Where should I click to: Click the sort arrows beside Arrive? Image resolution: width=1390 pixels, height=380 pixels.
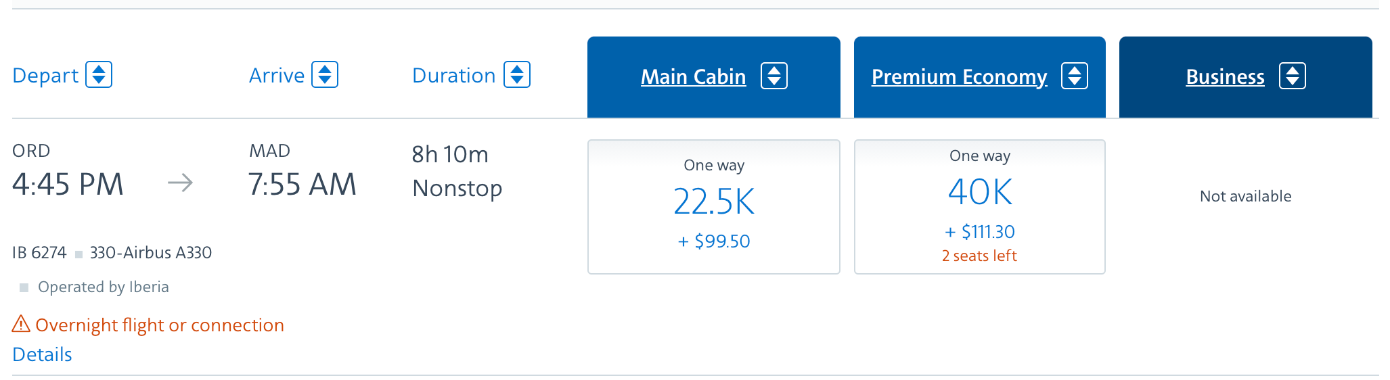coord(325,74)
